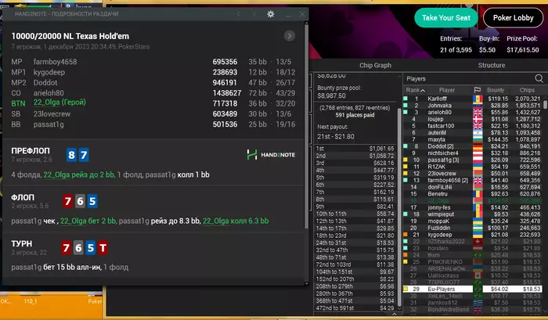Sort by Bounty column header
The height and width of the screenshot is (320, 548).
pyautogui.click(x=496, y=90)
